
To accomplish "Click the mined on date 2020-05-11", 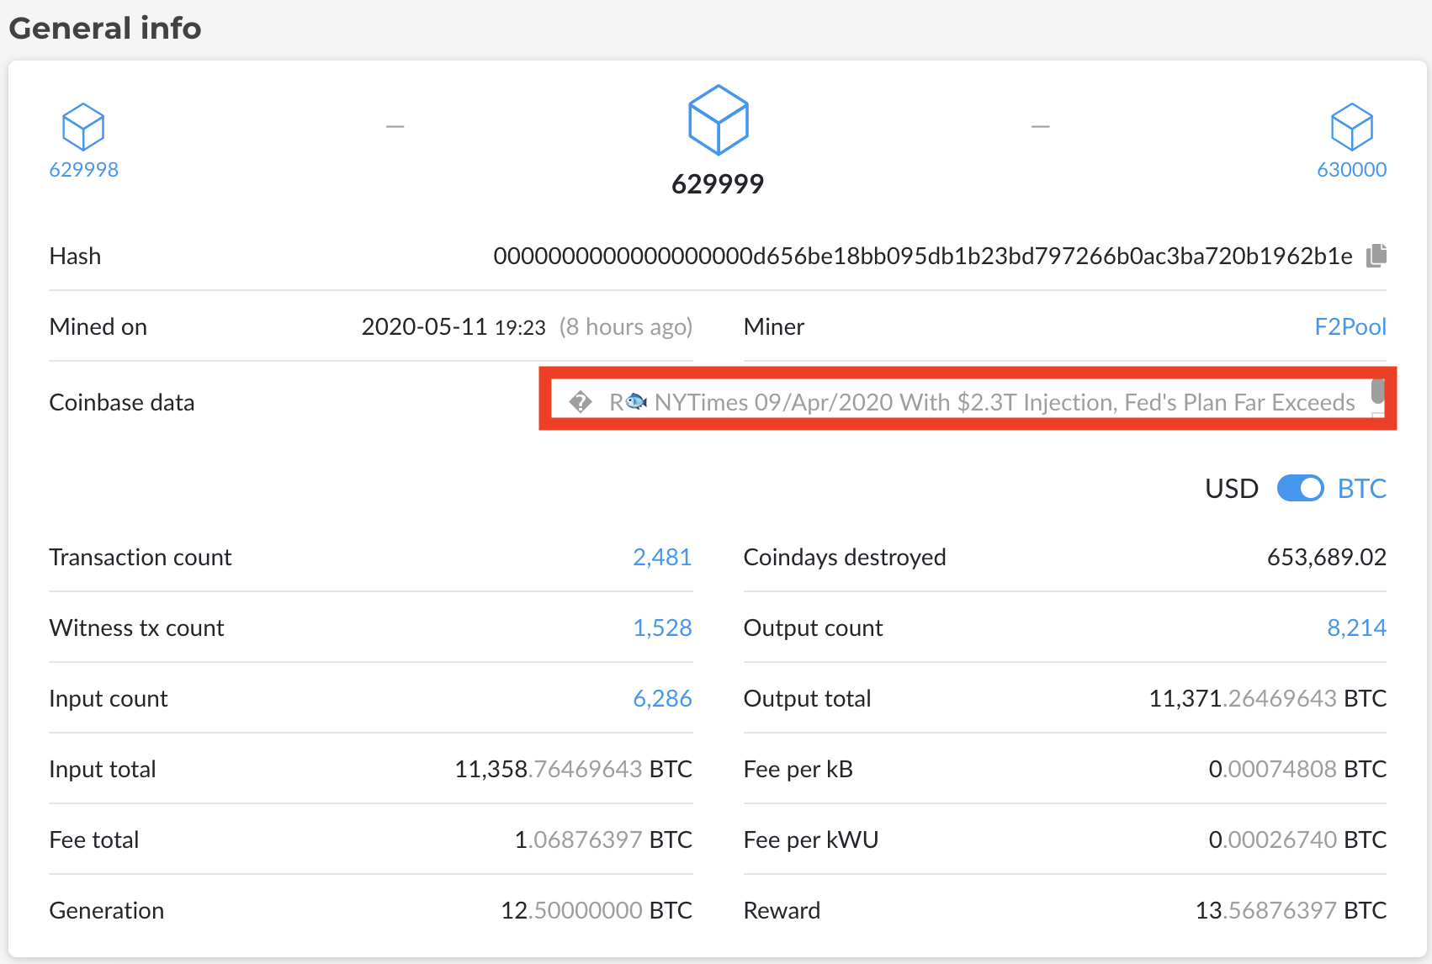I will (x=424, y=327).
